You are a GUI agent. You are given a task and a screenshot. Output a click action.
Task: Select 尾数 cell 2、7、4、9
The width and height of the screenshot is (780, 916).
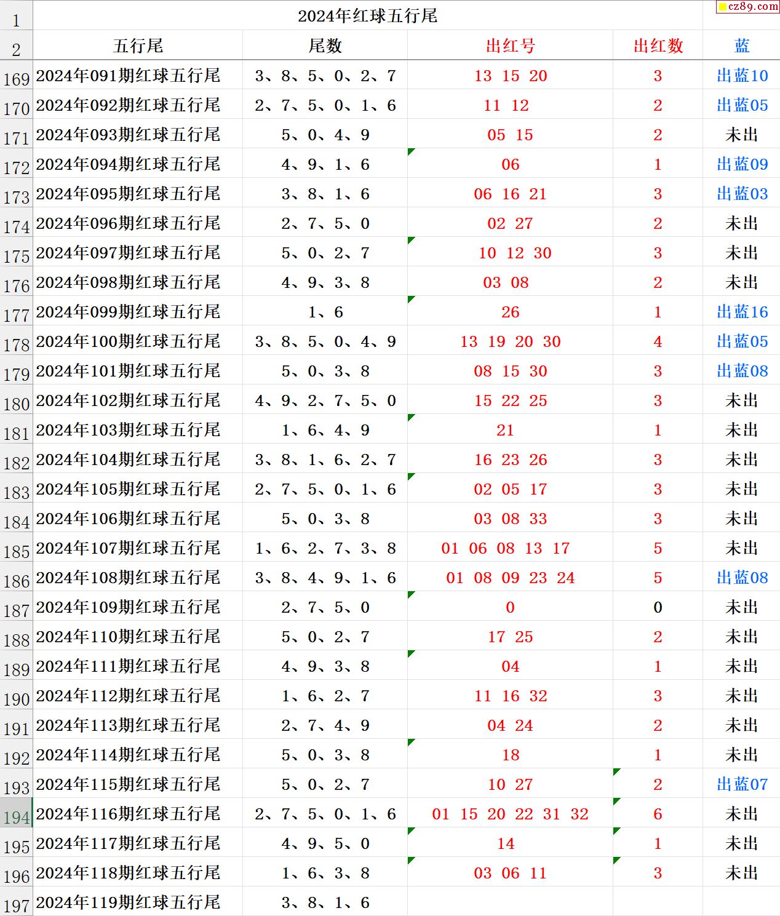(x=325, y=725)
